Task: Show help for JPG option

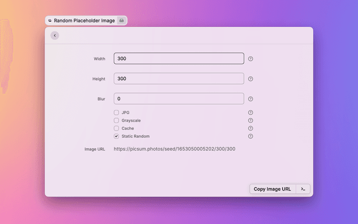Action: pos(251,113)
